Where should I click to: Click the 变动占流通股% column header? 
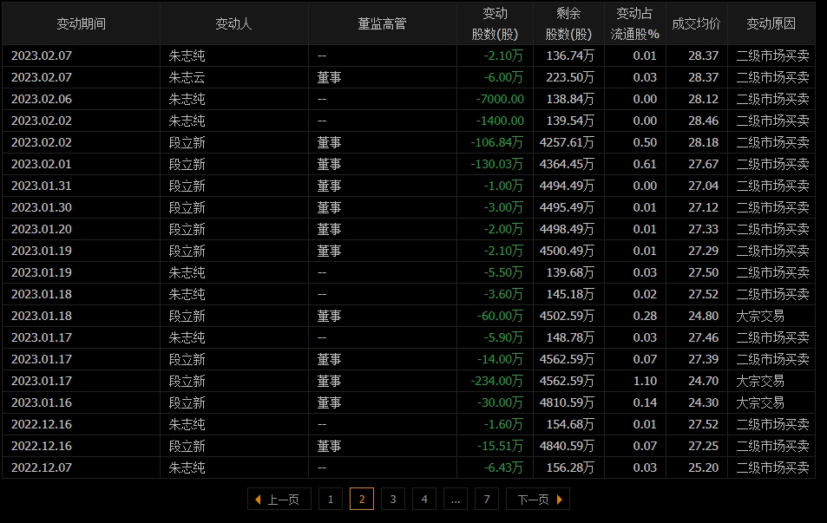click(635, 23)
